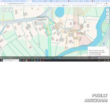Click the third map tool button on right

108,18
